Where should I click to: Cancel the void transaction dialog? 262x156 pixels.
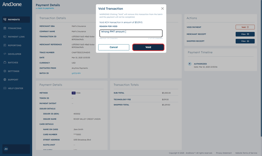(x=114, y=47)
